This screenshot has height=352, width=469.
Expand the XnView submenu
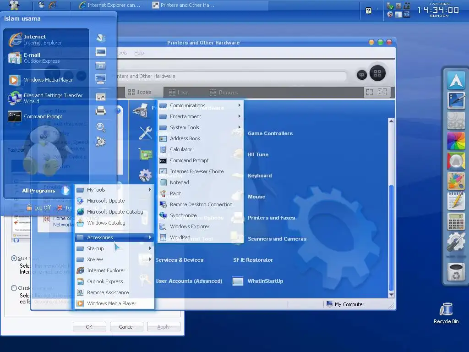pyautogui.click(x=114, y=259)
